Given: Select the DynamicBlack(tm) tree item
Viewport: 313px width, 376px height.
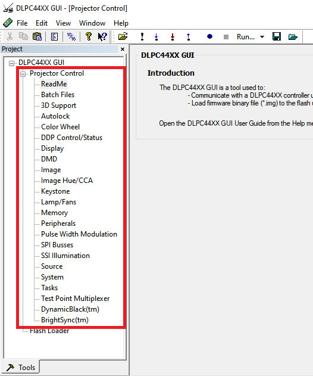Looking at the screenshot, I should coord(70,309).
